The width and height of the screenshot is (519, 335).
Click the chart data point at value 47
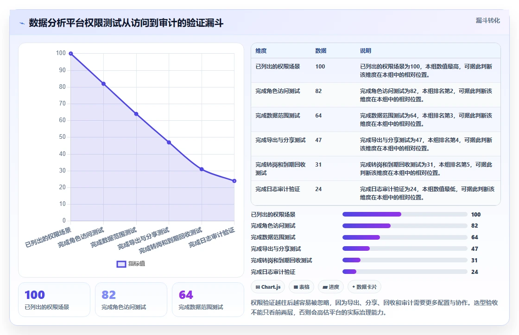(169, 143)
